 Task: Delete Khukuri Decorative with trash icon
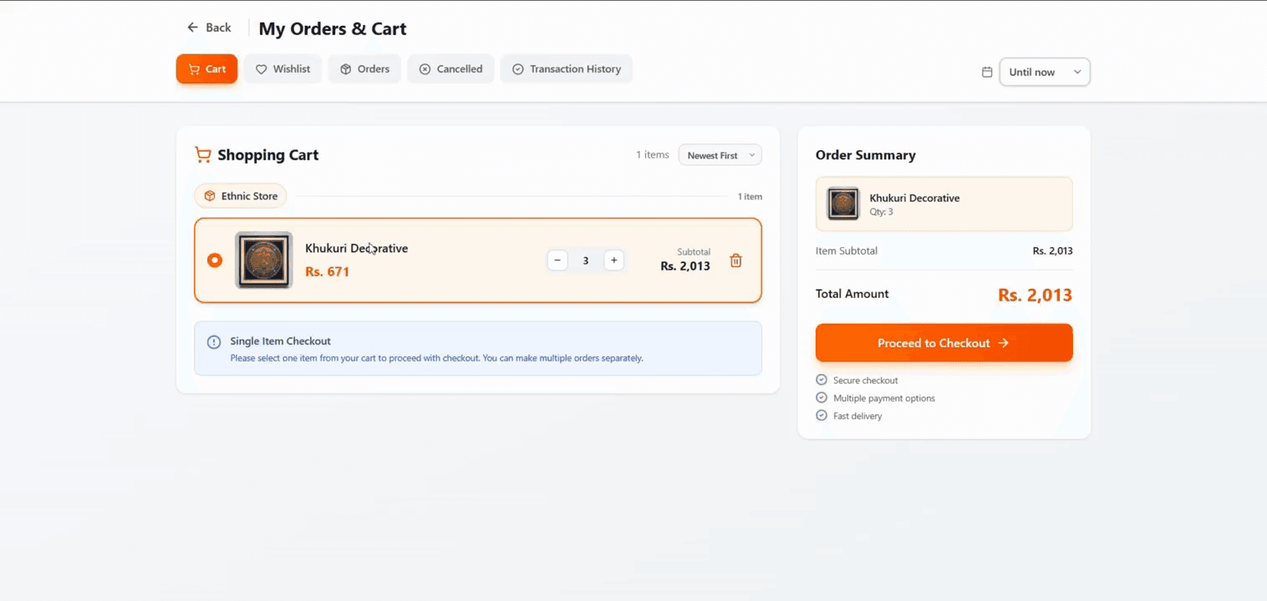[735, 260]
